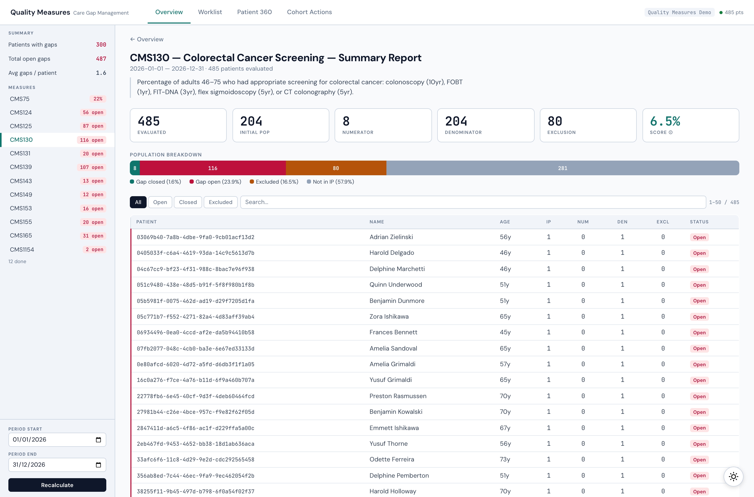Click the Score info icon
Viewport: 754px width, 497px height.
pos(670,133)
